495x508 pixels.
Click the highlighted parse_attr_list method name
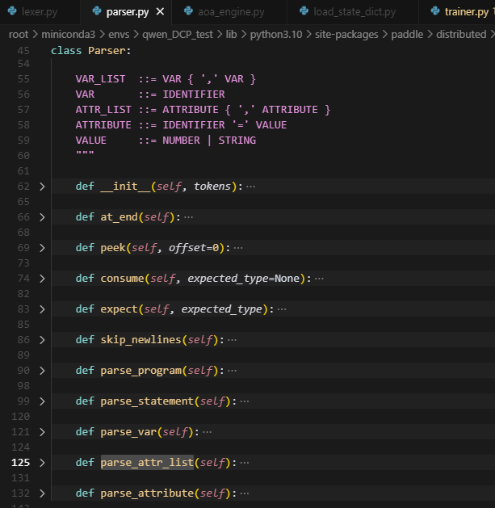pos(147,463)
